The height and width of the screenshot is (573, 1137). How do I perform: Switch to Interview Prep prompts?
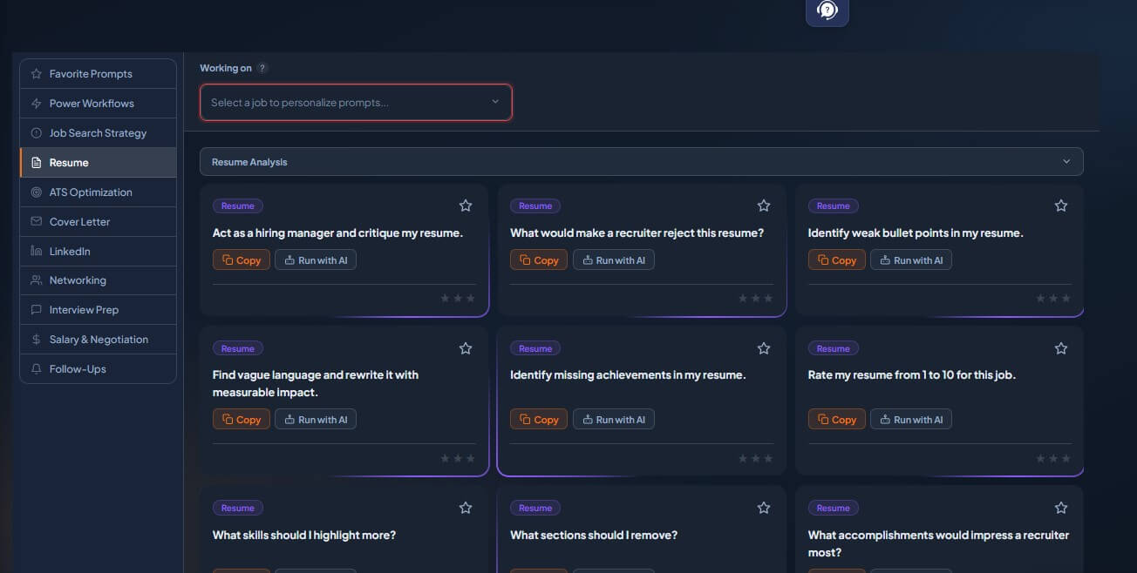tap(98, 310)
